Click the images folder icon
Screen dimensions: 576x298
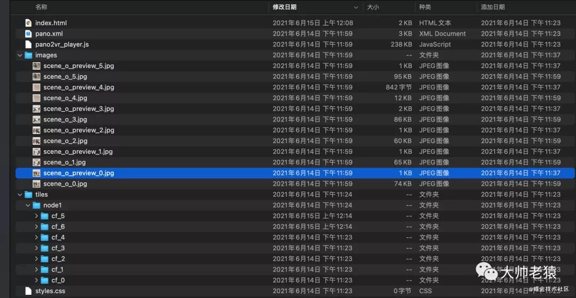(x=28, y=55)
